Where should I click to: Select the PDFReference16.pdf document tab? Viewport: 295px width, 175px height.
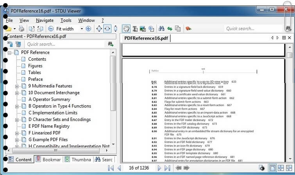(x=146, y=38)
